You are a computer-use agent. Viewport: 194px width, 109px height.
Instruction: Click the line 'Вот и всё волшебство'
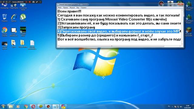point(119,39)
